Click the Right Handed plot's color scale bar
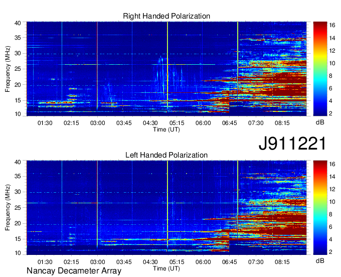 [x=320, y=69]
